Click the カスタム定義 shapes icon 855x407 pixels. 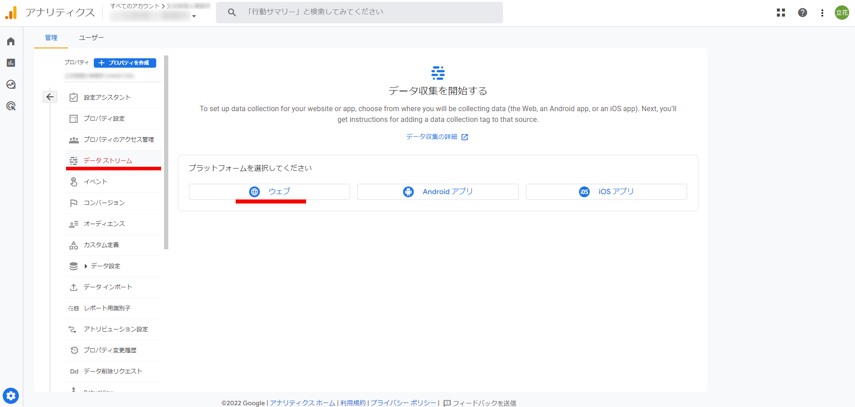(x=74, y=245)
